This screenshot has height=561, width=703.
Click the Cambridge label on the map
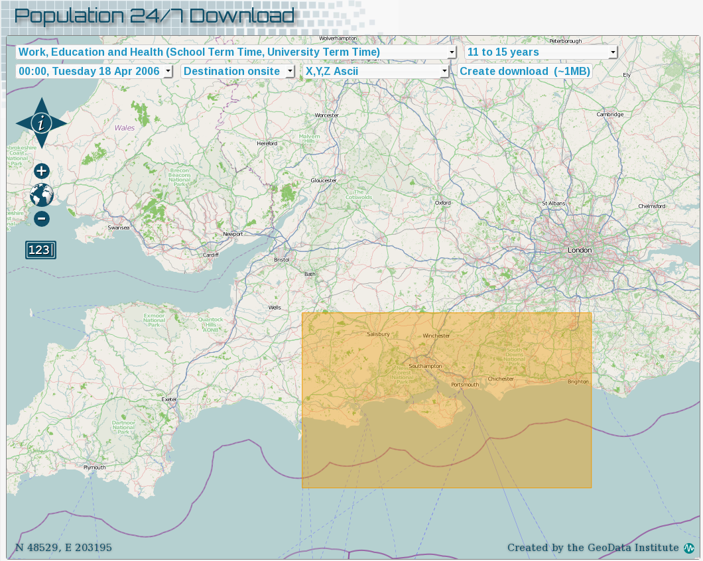[x=609, y=114]
